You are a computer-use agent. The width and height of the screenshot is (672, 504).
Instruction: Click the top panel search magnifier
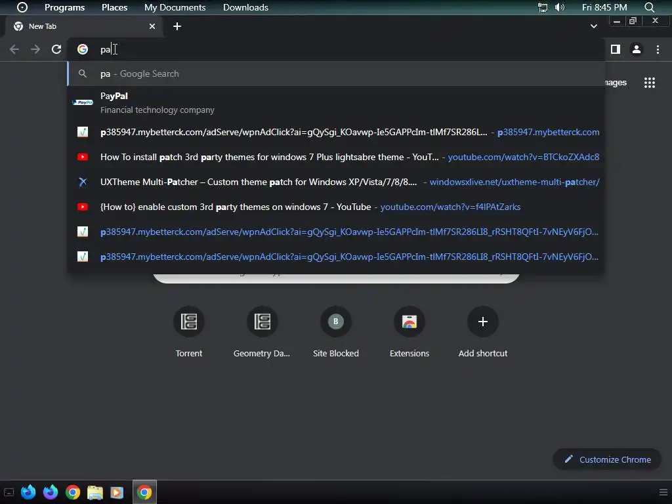(x=649, y=7)
